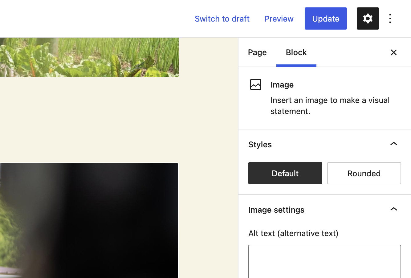Click the Alt text (alternative text) label
Image resolution: width=411 pixels, height=278 pixels.
pyautogui.click(x=293, y=233)
